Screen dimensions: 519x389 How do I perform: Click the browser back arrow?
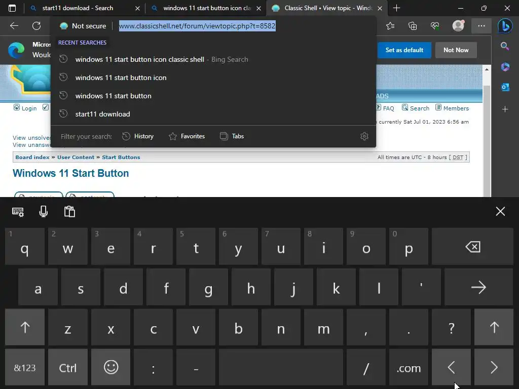coord(14,26)
